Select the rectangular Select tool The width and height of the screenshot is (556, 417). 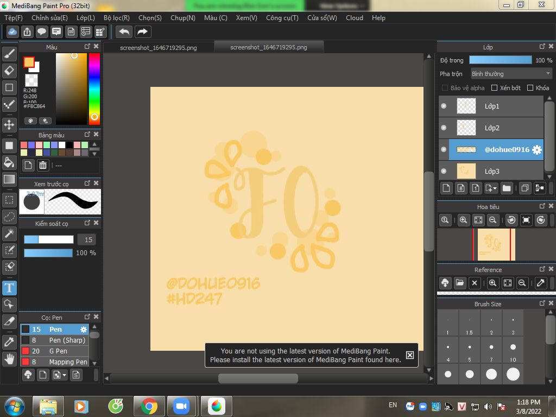[x=9, y=200]
